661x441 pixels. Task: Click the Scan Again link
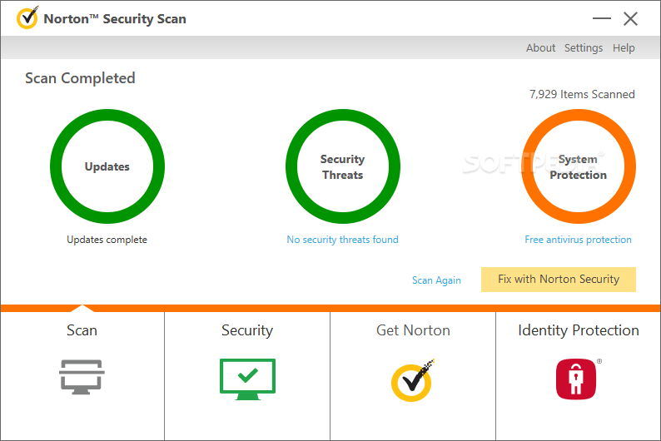click(436, 280)
